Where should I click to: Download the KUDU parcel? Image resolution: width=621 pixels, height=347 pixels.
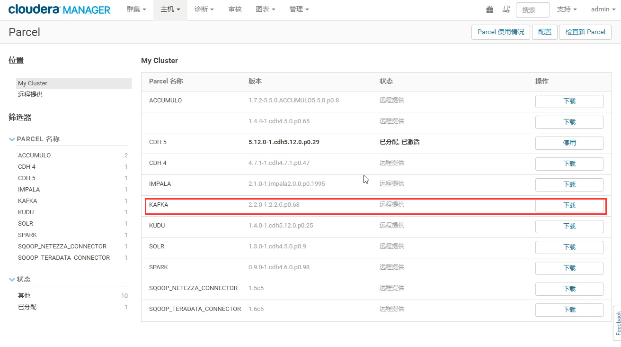[569, 227]
